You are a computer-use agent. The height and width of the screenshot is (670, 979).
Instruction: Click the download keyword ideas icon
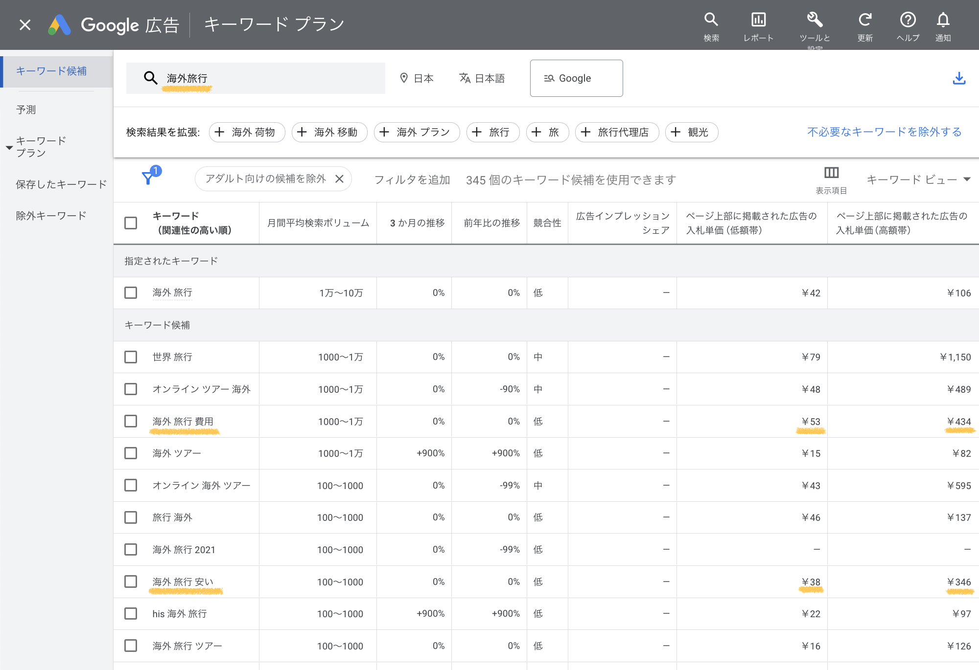pos(959,78)
